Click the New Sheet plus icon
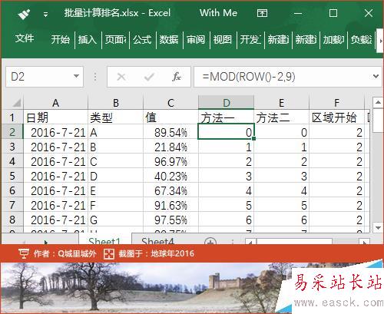The image size is (384, 314). point(210,242)
